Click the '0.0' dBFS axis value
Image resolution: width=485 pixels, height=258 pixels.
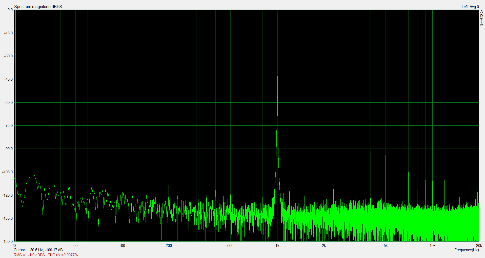(x=10, y=10)
